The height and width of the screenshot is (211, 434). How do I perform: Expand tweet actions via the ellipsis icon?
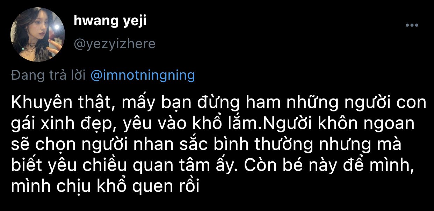(412, 25)
